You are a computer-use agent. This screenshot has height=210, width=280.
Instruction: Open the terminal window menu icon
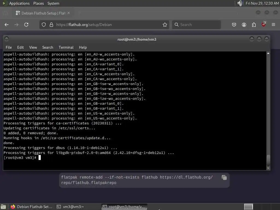(7, 39)
